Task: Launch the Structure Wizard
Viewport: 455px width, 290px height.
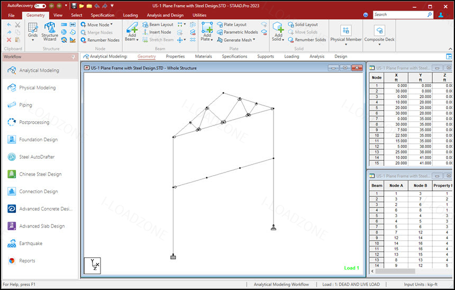Action: click(50, 31)
